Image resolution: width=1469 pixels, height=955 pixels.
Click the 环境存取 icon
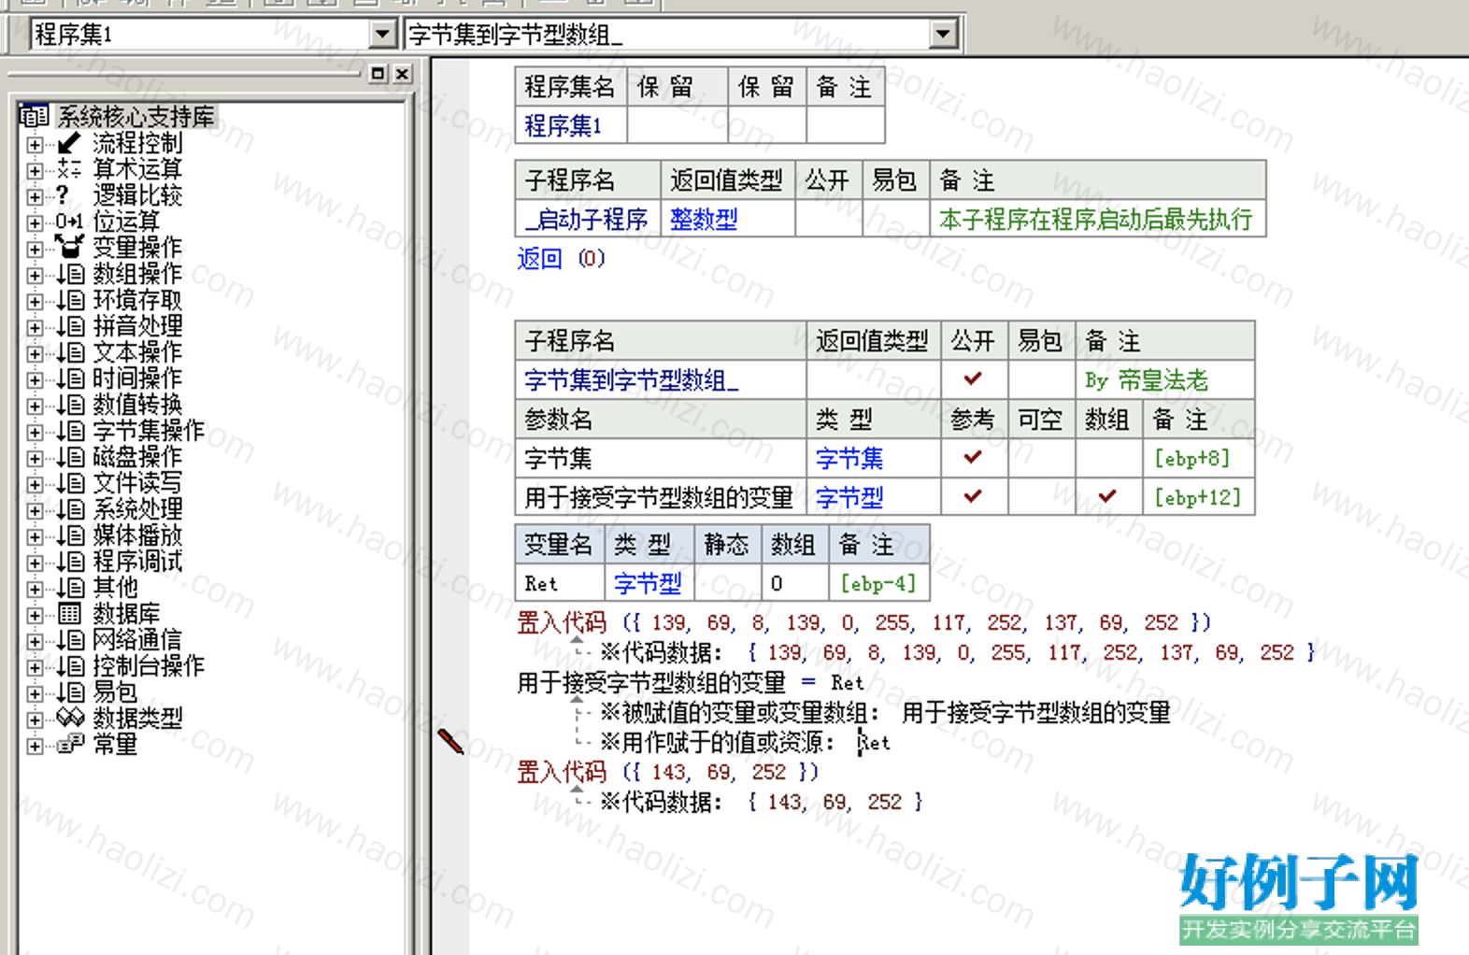tap(70, 300)
